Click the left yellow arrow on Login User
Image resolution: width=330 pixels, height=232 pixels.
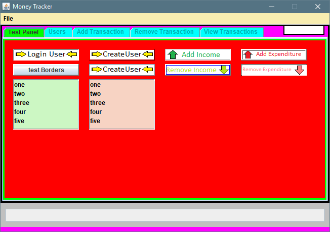(21, 54)
